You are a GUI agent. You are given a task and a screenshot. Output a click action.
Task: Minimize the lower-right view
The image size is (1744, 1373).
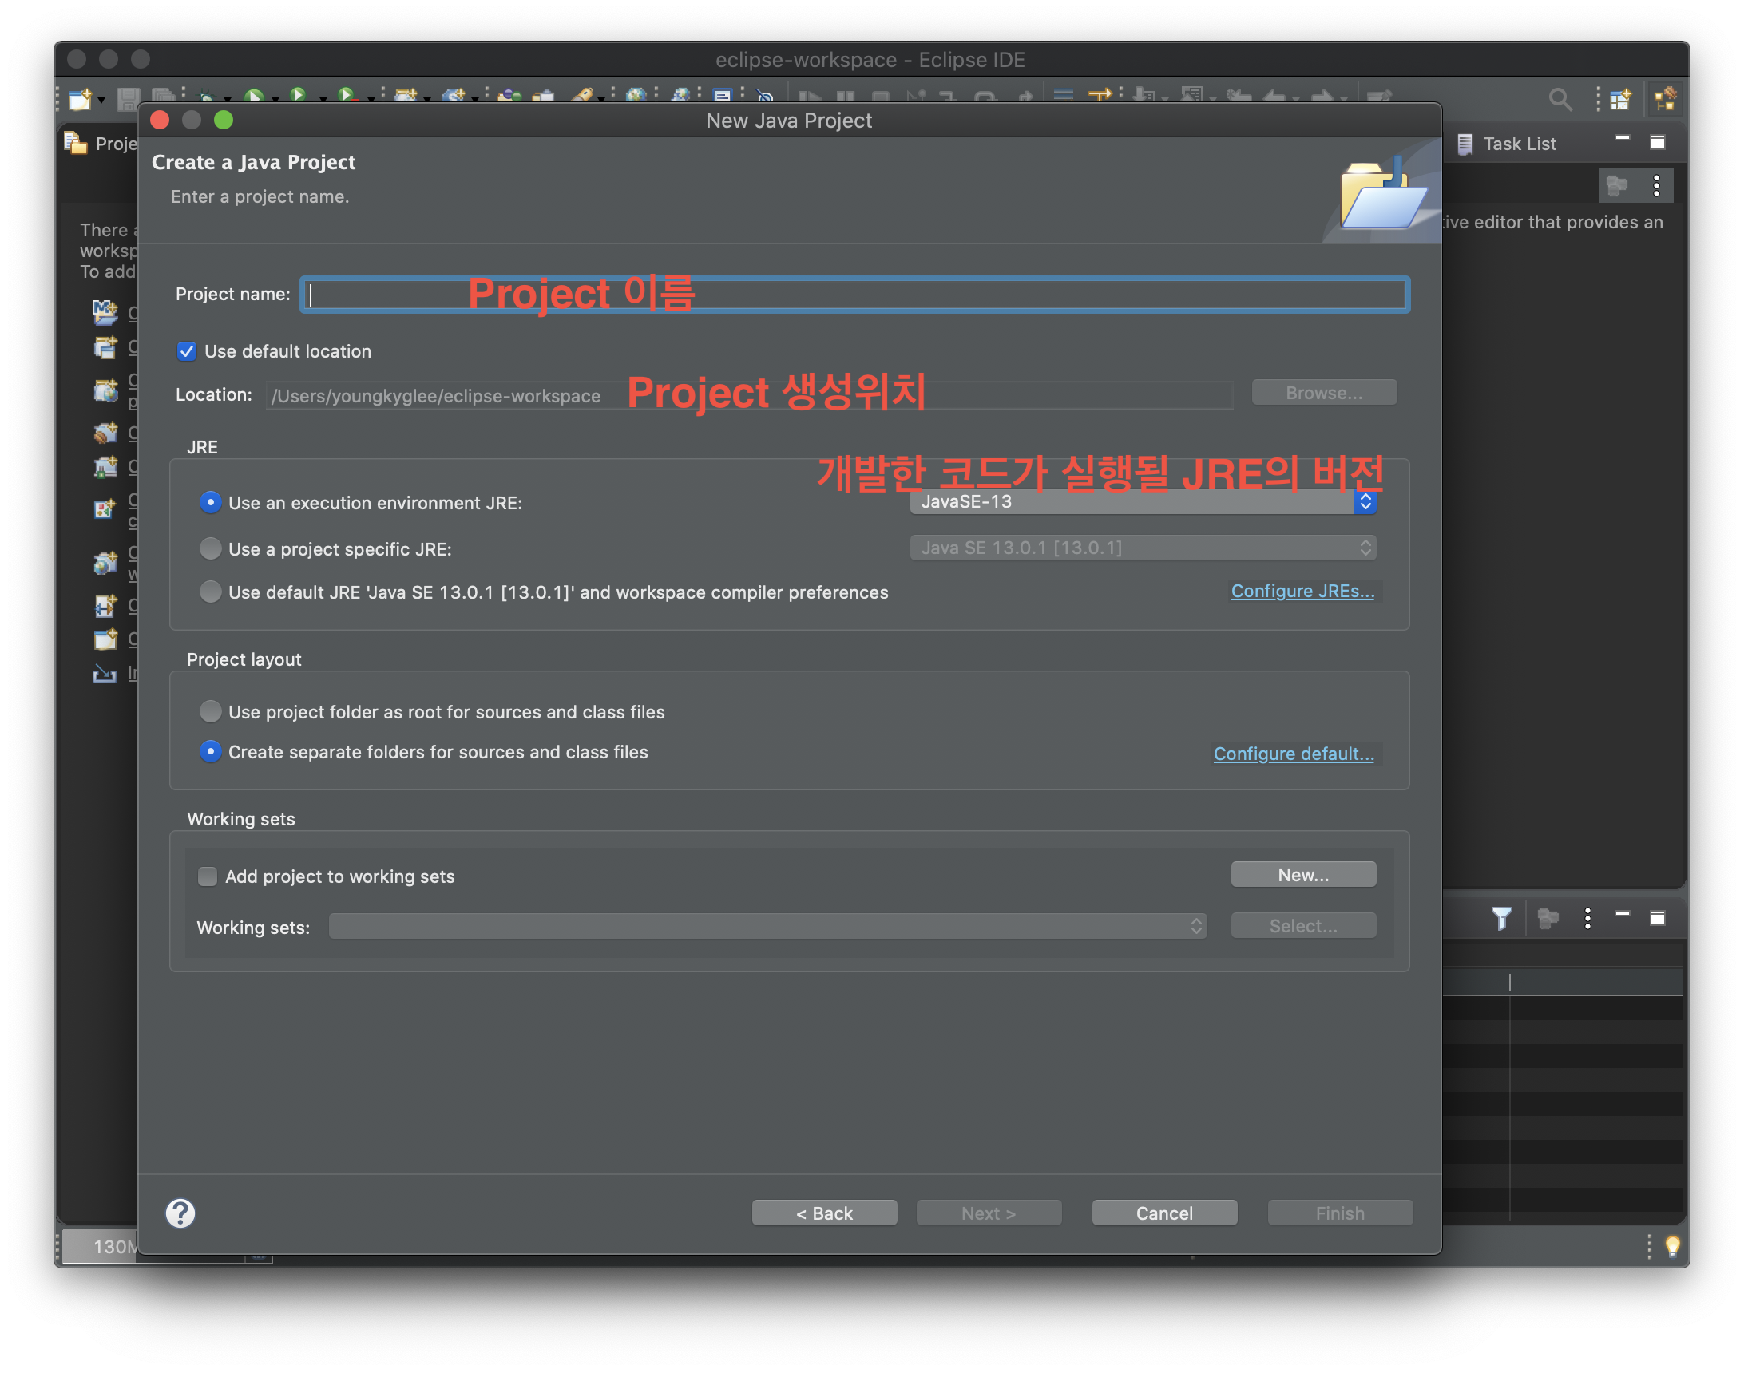(1622, 915)
